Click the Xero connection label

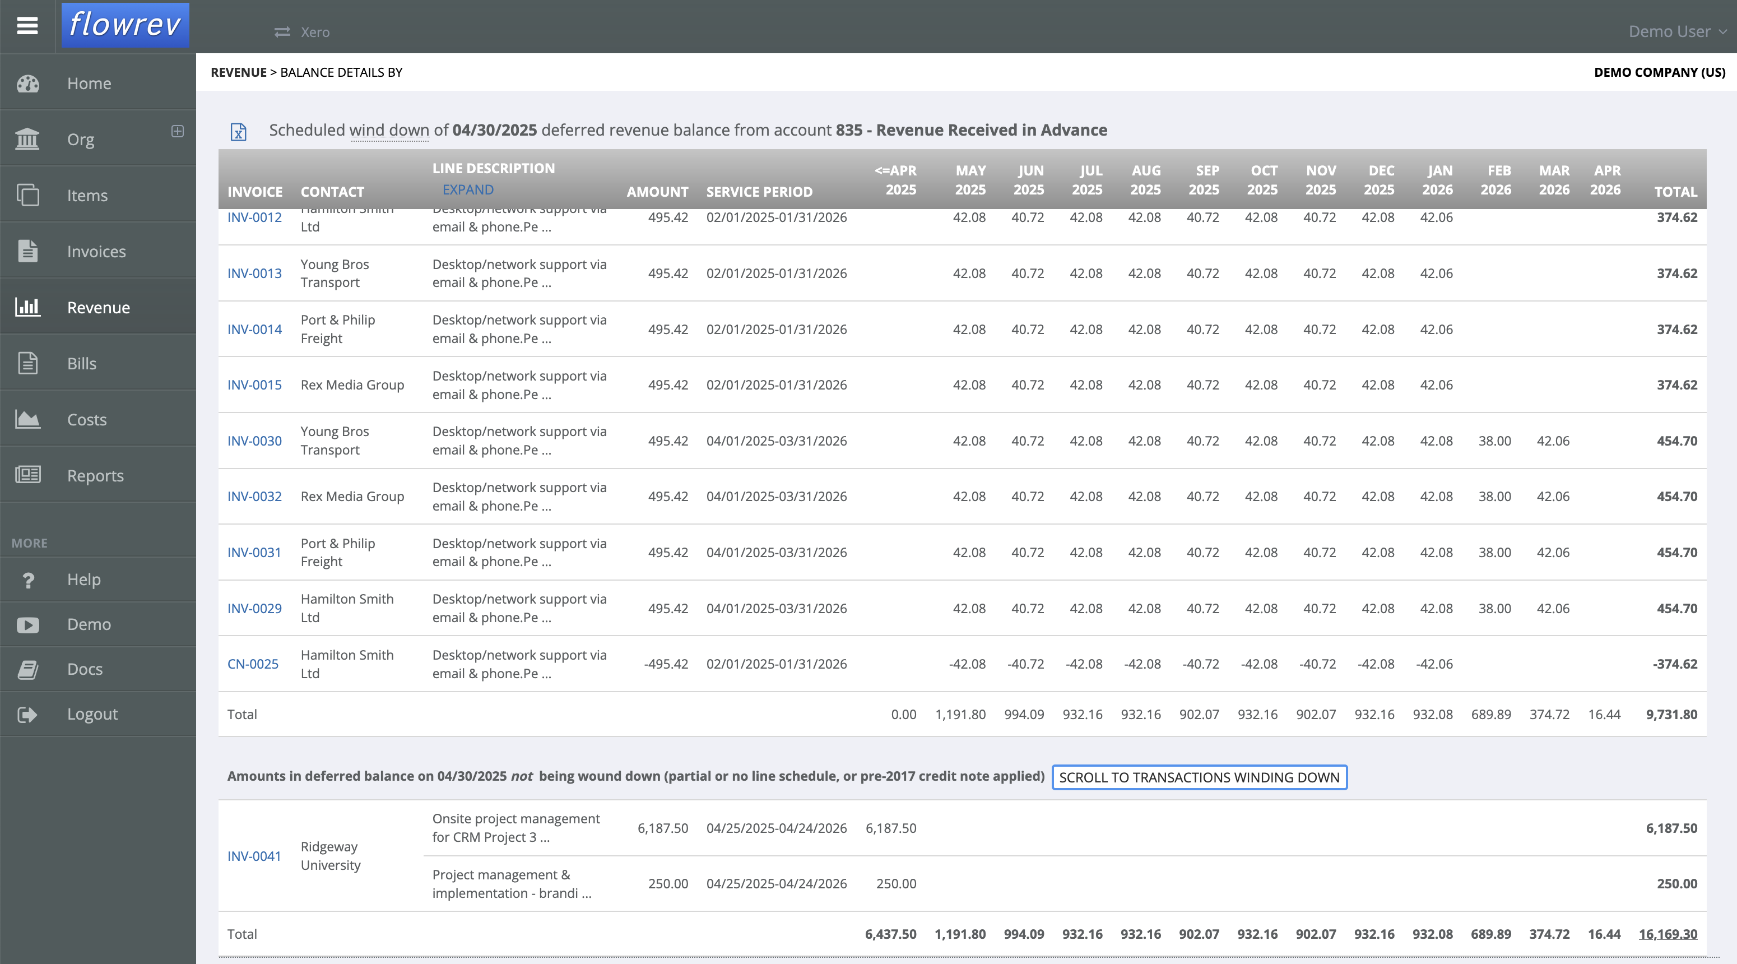coord(315,32)
